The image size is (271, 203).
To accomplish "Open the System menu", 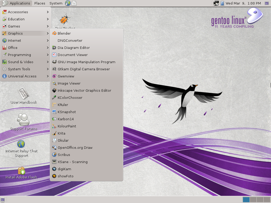I will (56, 3).
